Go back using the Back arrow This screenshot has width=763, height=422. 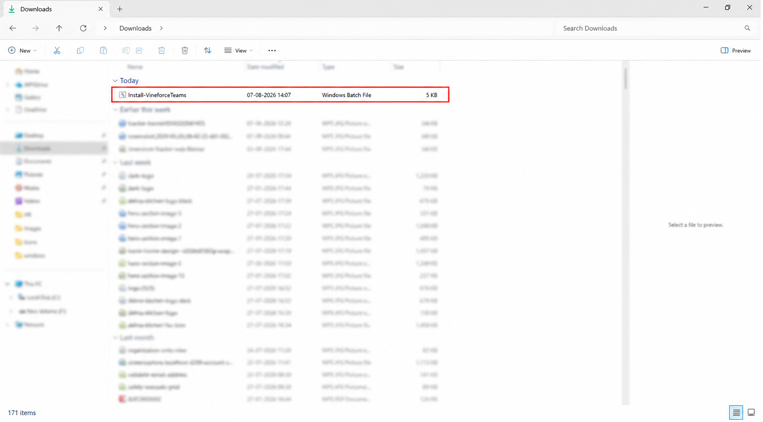[13, 28]
